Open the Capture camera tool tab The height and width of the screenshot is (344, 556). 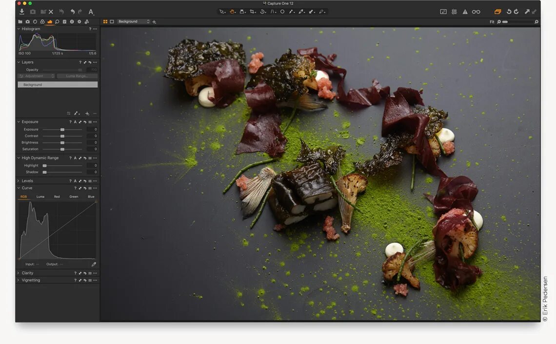(28, 21)
